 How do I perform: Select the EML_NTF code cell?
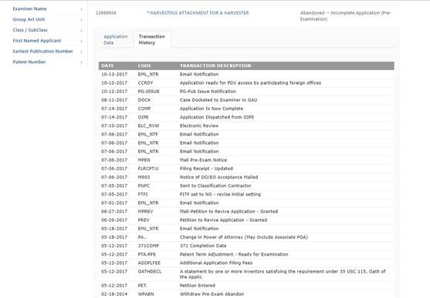[x=147, y=134]
